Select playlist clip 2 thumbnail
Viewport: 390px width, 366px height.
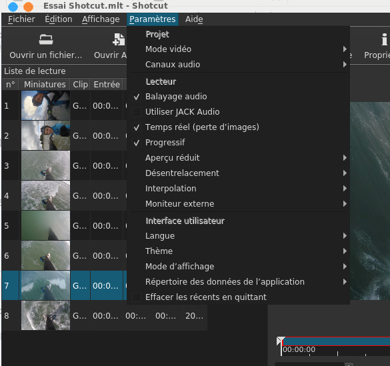45,135
